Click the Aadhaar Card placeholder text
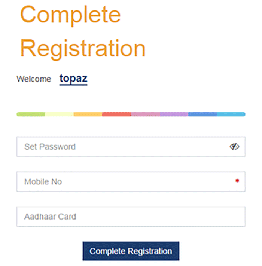Screen dimensions: 262x266 point(50,217)
